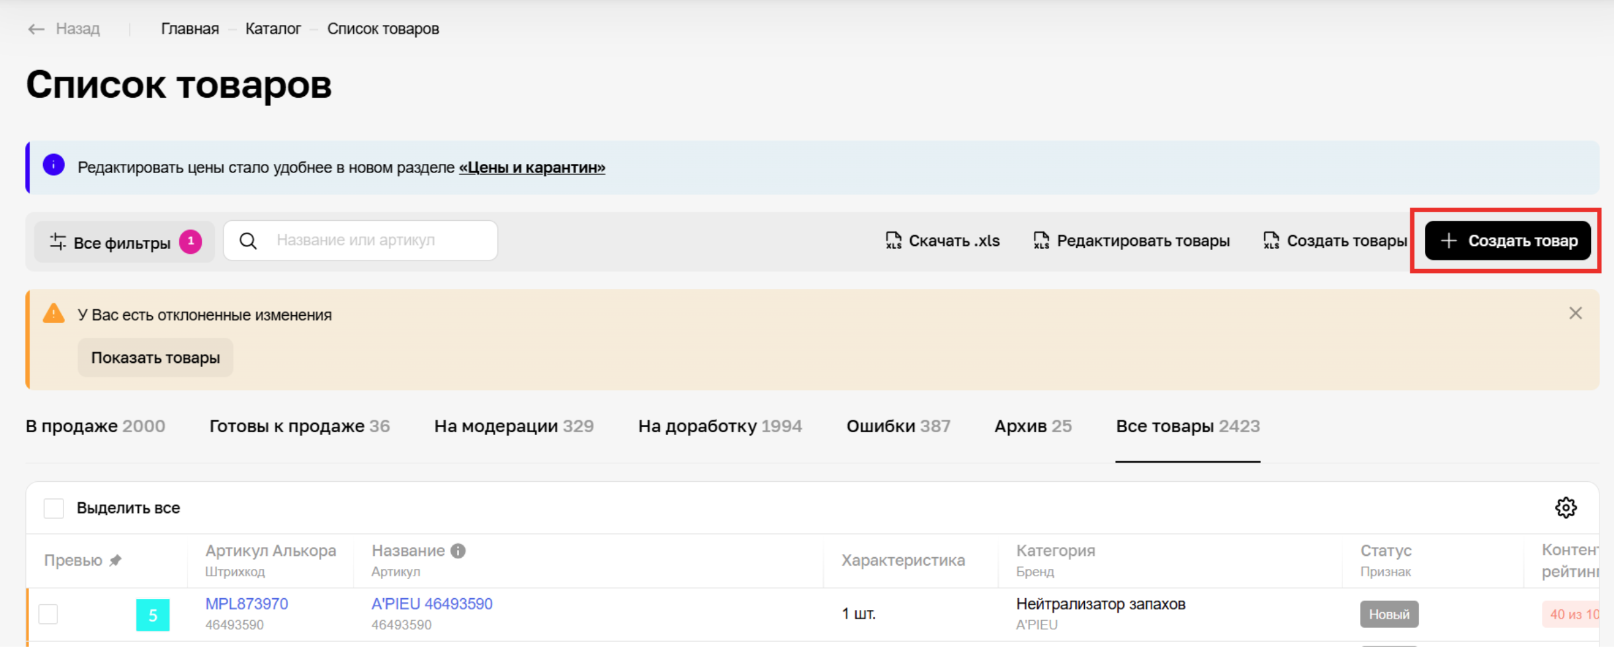This screenshot has height=653, width=1614.
Task: Click the MPL873970 article link
Action: coord(247,603)
